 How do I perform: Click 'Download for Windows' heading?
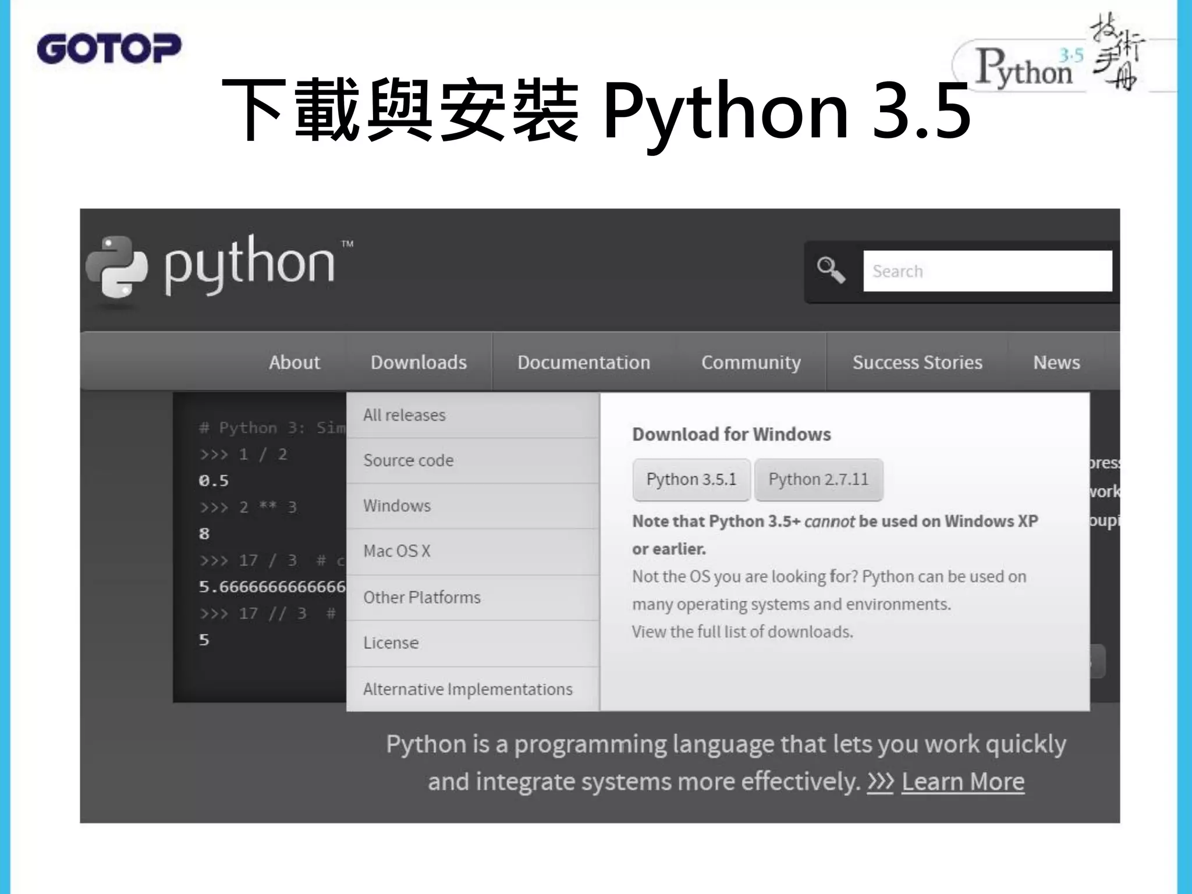732,434
